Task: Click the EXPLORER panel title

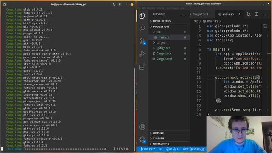Action: tap(159, 14)
